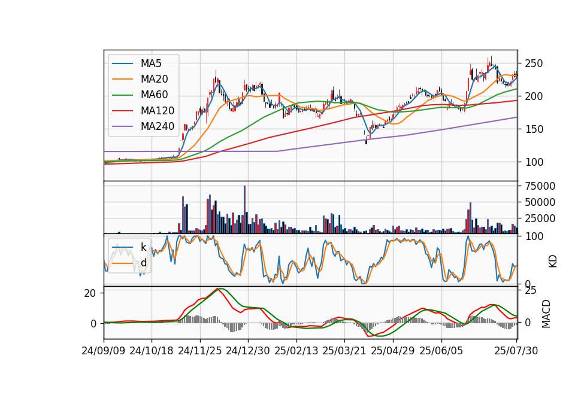The height and width of the screenshot is (413, 575).
Task: Click the orange MA20 legend line sample
Action: [123, 79]
